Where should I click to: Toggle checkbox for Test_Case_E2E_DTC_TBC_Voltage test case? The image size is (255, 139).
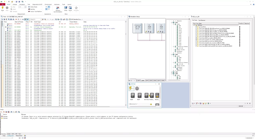[x=196, y=30]
